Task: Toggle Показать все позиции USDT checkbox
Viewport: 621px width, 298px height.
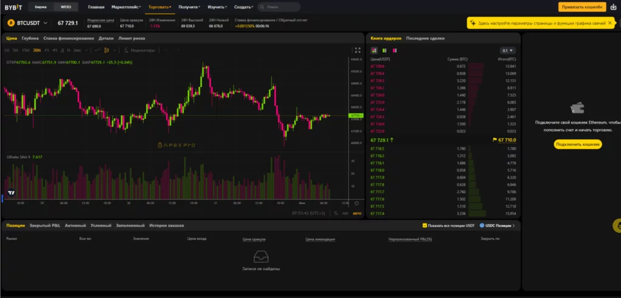Action: point(425,225)
